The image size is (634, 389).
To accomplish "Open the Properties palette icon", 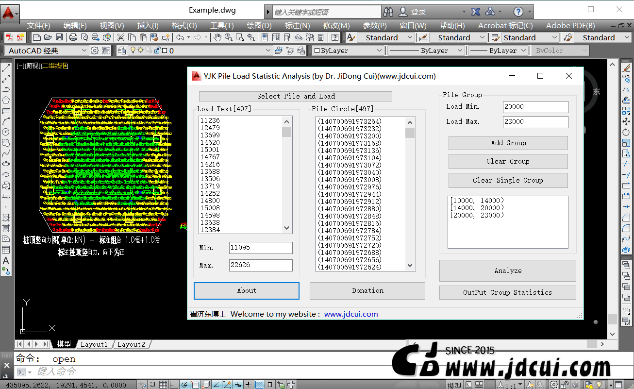I will point(265,37).
